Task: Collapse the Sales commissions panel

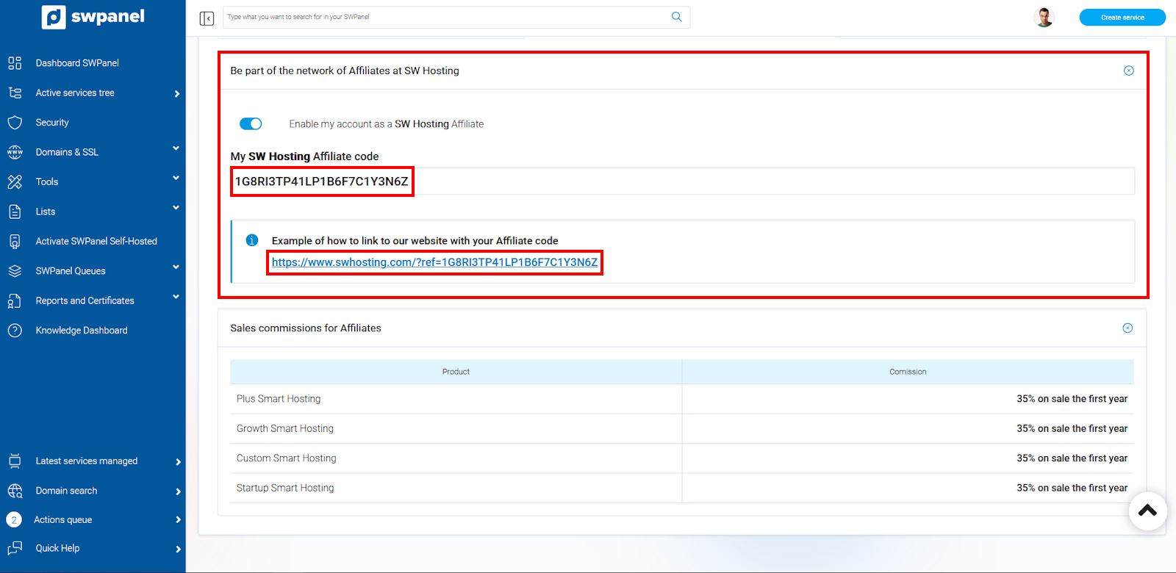Action: (1127, 328)
